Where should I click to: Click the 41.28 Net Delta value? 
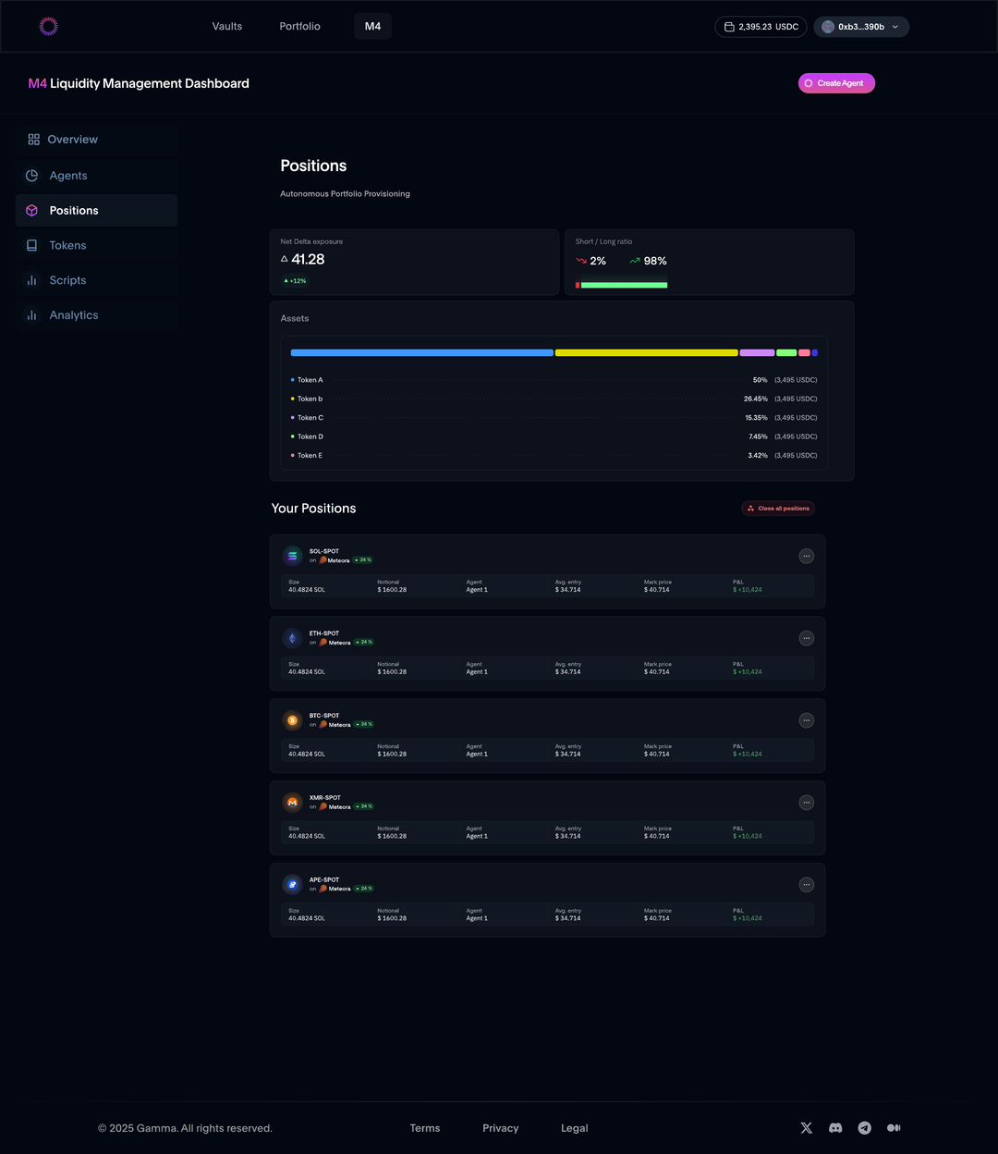pyautogui.click(x=308, y=260)
